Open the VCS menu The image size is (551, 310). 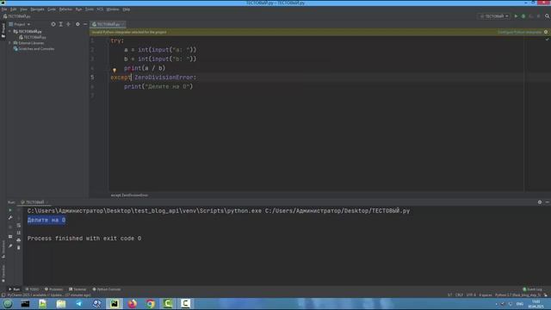tap(100, 9)
